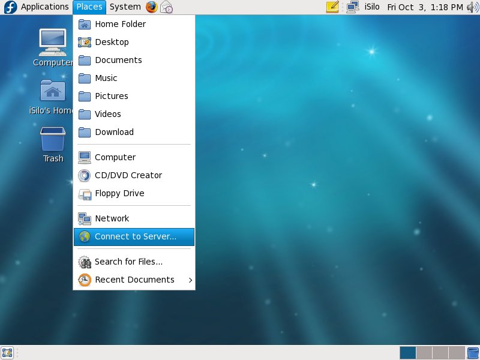480x360 pixels.
Task: Open the System menu
Action: 125,7
